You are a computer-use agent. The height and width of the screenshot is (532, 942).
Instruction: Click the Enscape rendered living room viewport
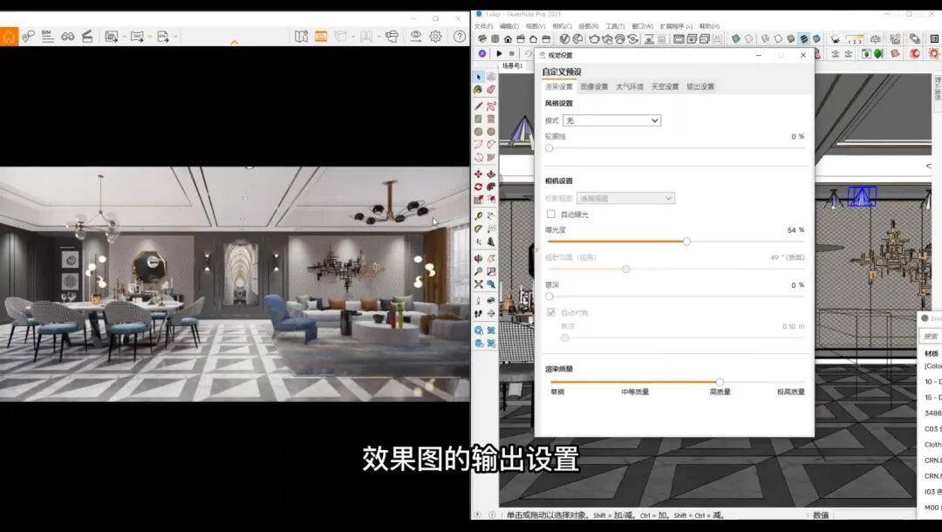[x=235, y=284]
